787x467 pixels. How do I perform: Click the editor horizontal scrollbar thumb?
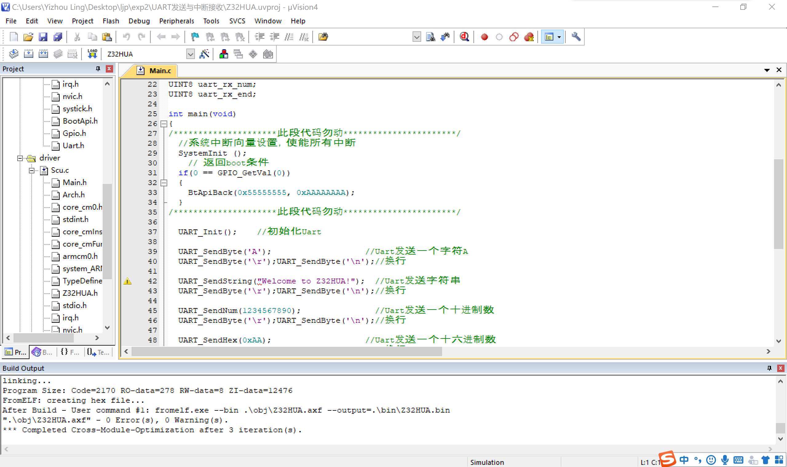point(287,351)
